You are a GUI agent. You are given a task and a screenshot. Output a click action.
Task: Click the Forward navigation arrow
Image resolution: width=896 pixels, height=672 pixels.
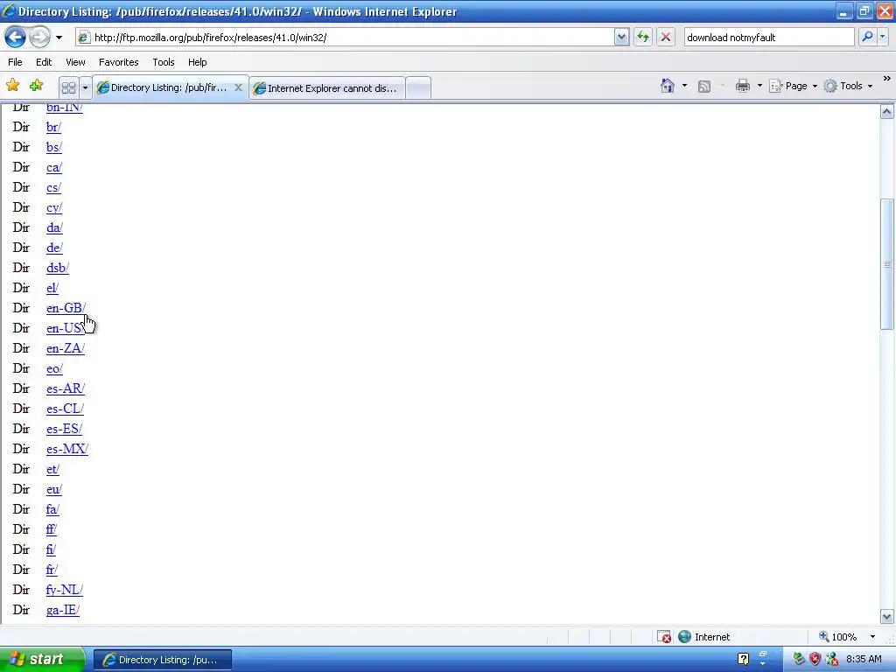click(x=40, y=38)
